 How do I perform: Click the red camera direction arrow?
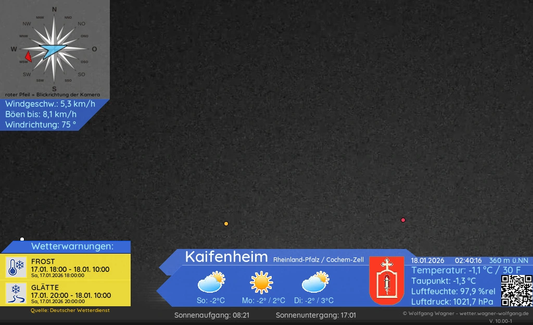pyautogui.click(x=28, y=57)
